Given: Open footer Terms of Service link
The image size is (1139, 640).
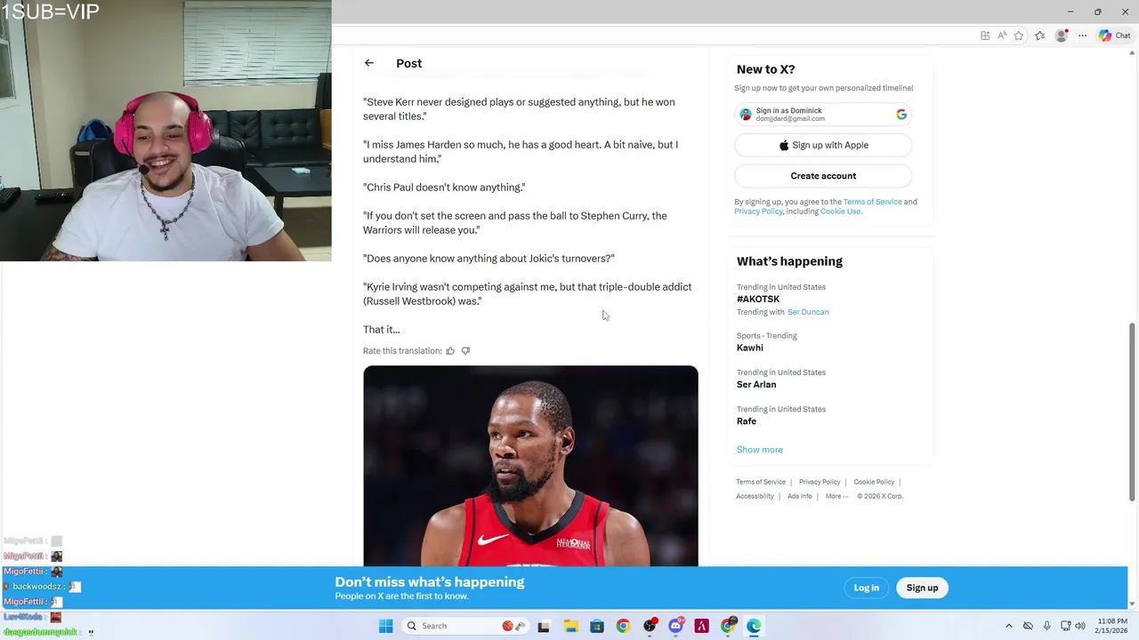Looking at the screenshot, I should [761, 482].
